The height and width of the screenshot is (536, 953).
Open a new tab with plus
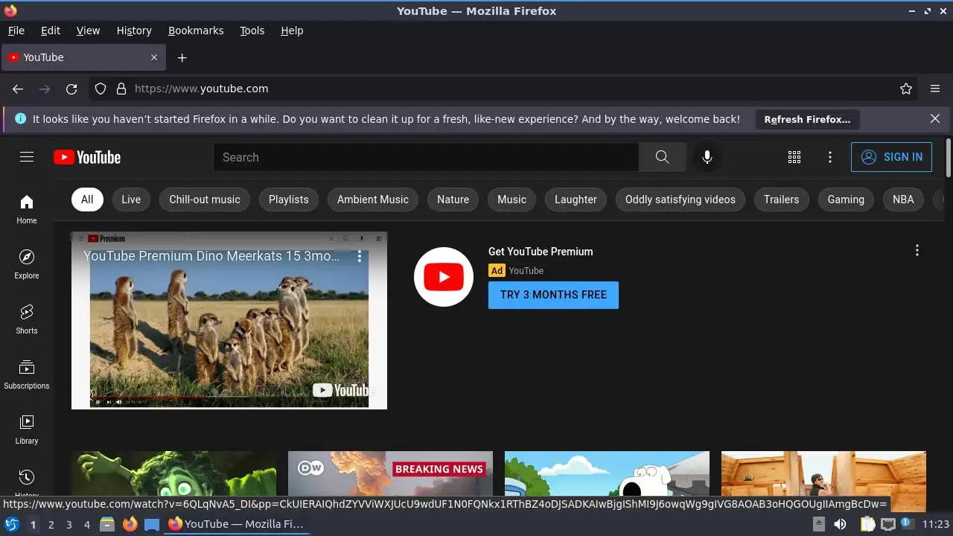click(x=182, y=57)
